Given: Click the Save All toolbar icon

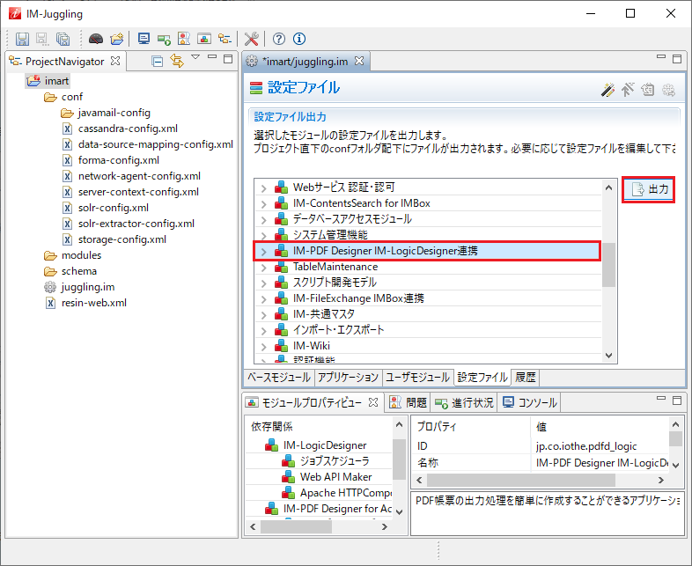Looking at the screenshot, I should [63, 39].
